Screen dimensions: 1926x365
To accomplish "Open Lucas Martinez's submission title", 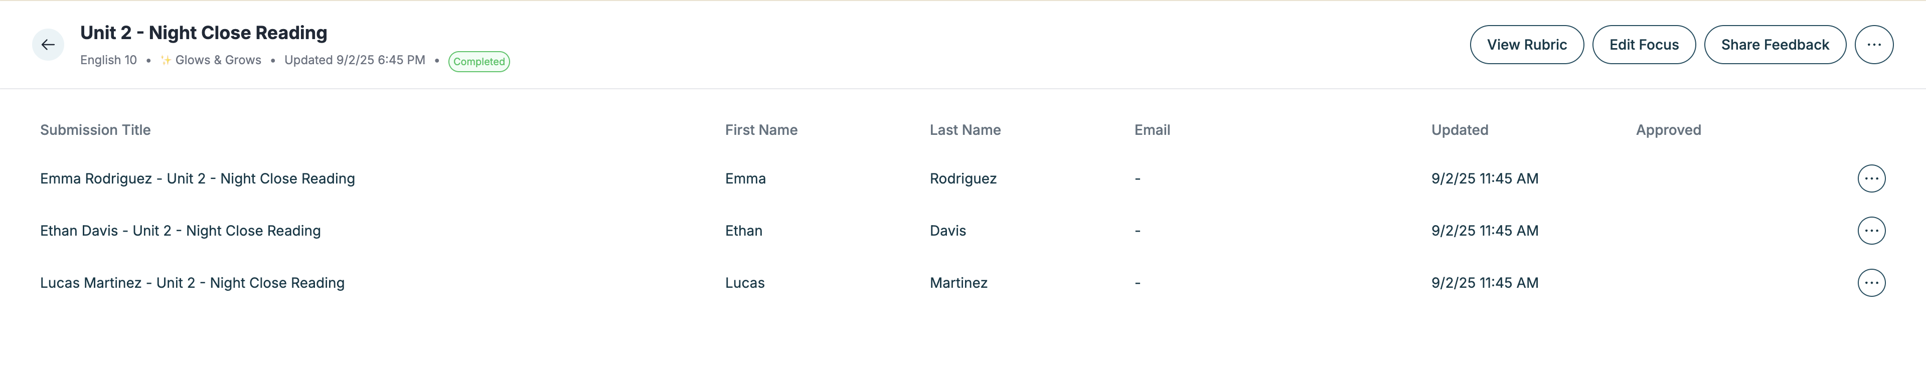I will pyautogui.click(x=192, y=283).
